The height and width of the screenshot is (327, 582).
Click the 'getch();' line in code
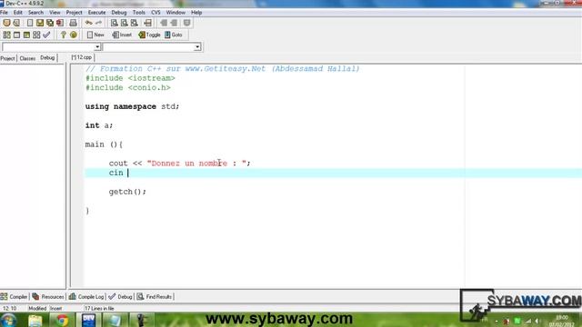(127, 192)
